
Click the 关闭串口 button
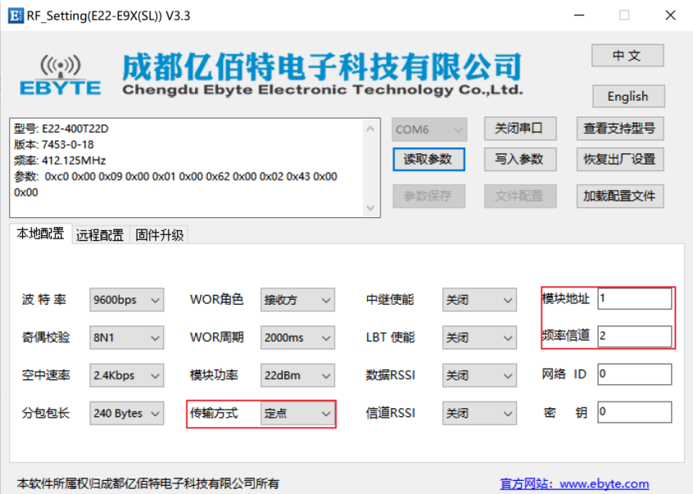point(519,129)
